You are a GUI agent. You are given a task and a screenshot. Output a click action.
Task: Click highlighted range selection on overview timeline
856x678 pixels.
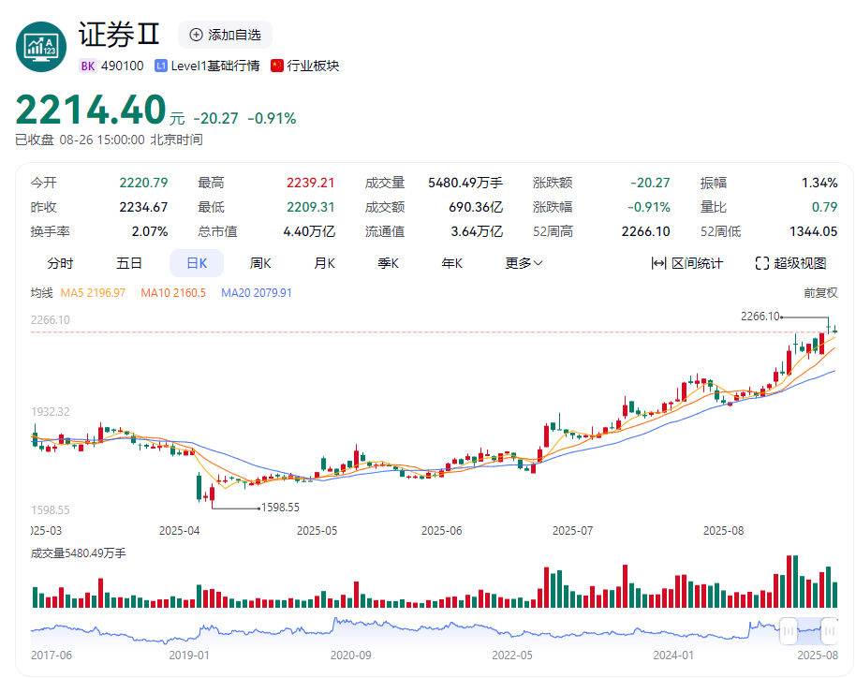[809, 631]
